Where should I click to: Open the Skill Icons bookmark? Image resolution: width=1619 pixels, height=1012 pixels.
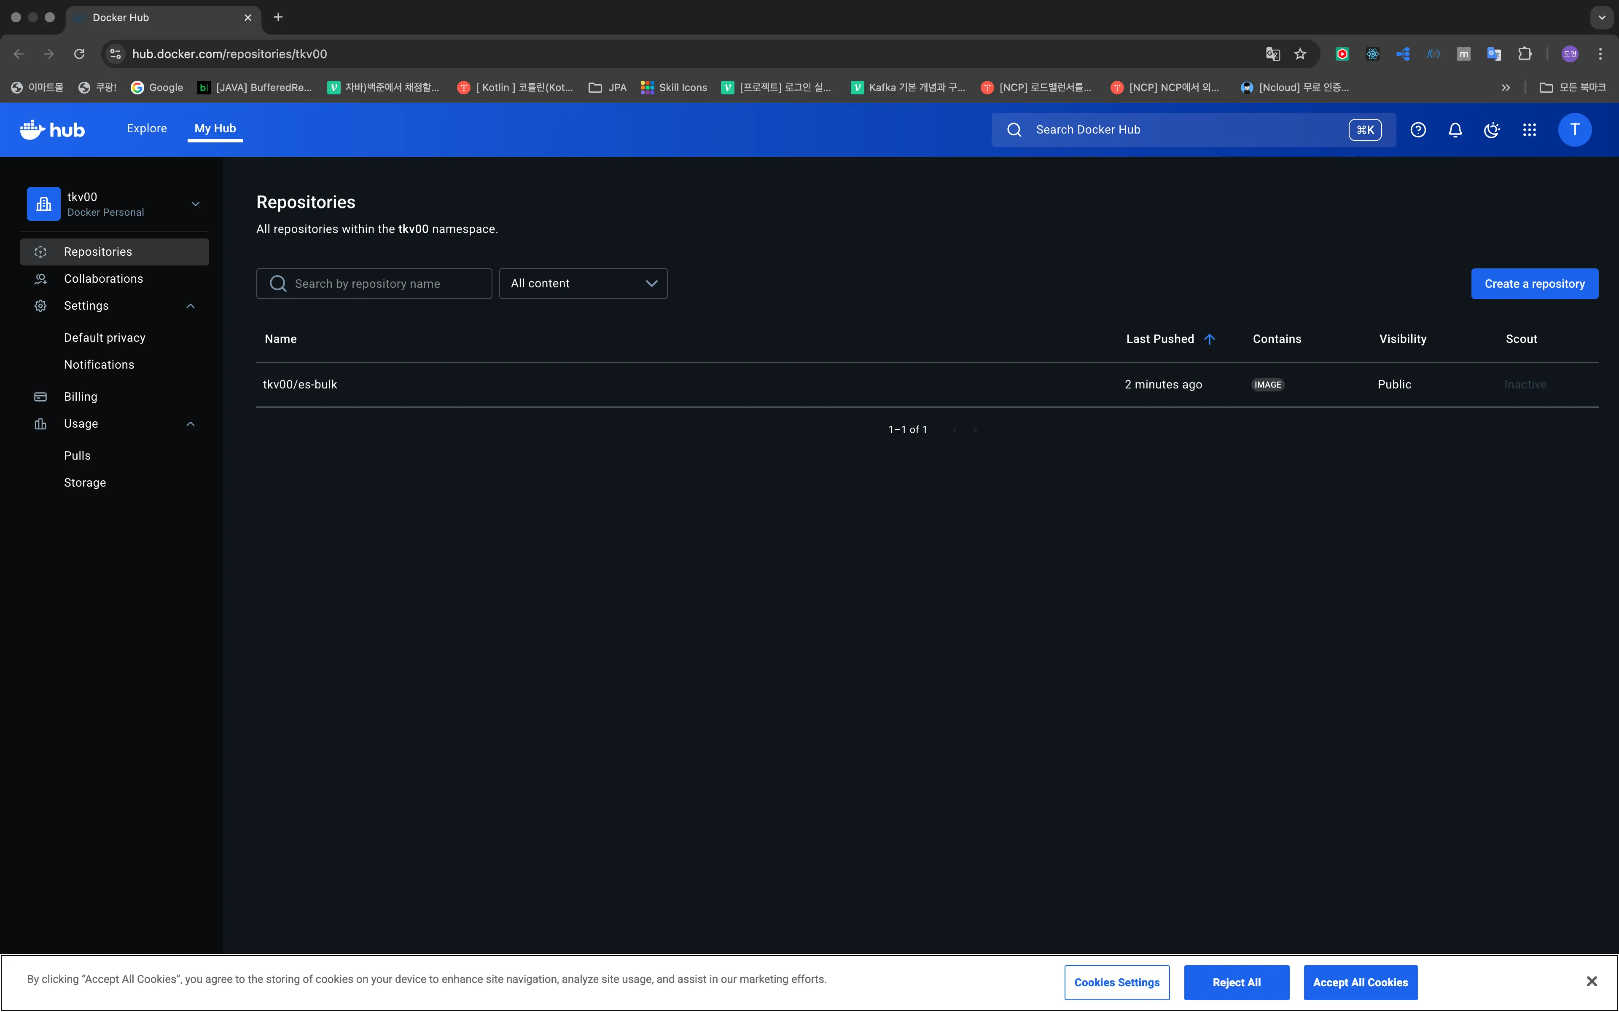pyautogui.click(x=673, y=88)
